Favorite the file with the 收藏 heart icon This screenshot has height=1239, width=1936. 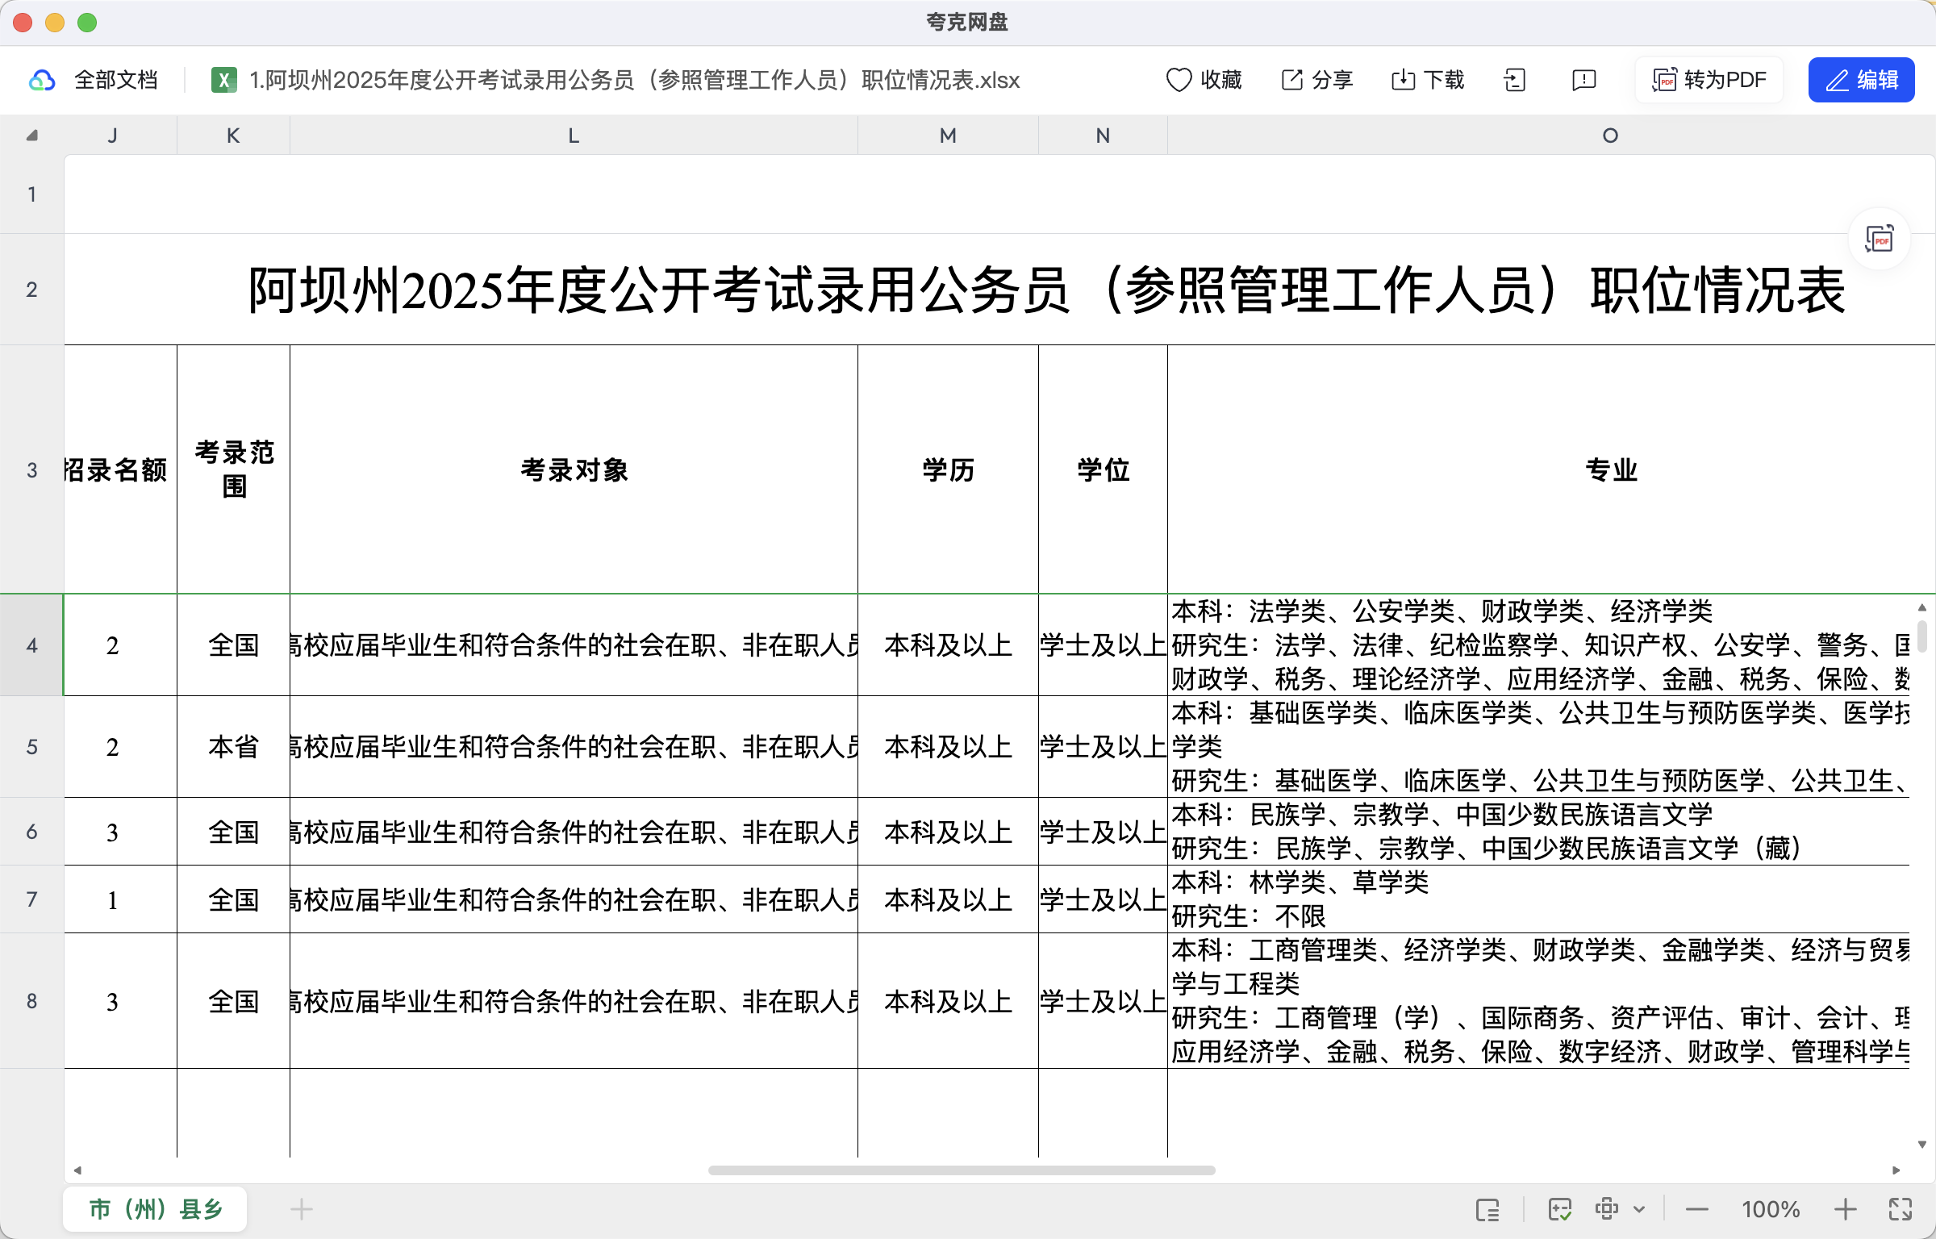pyautogui.click(x=1204, y=79)
